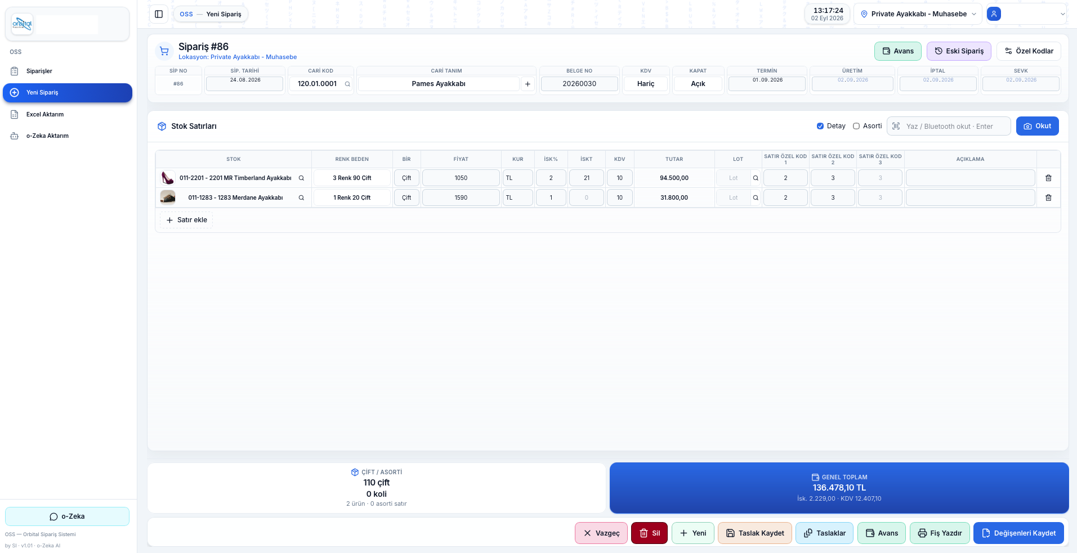This screenshot has width=1077, height=553.
Task: Open the Cari Kod search magnifier
Action: (x=347, y=84)
